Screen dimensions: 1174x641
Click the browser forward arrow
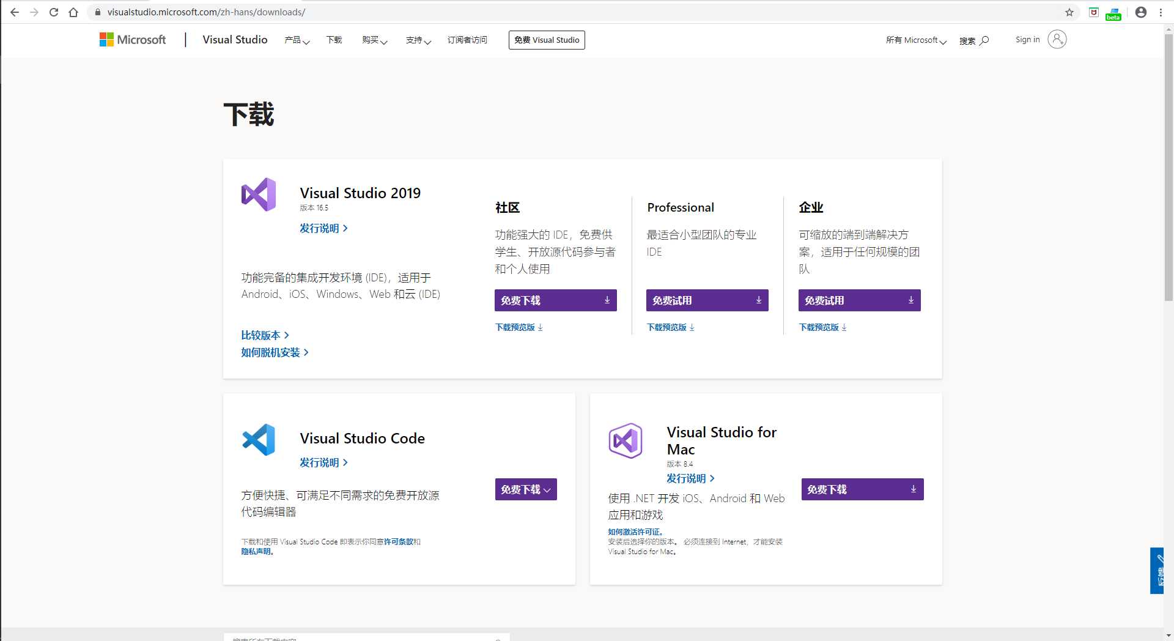tap(34, 12)
